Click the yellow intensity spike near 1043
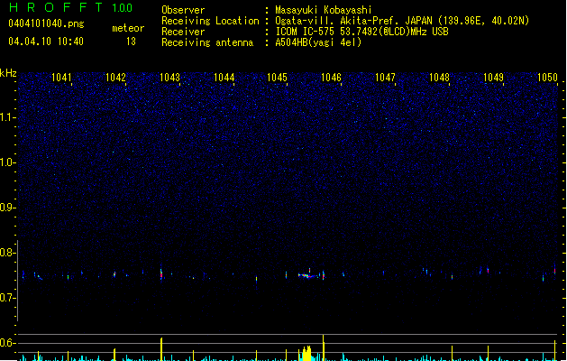The height and width of the screenshot is (361, 567). click(x=161, y=349)
